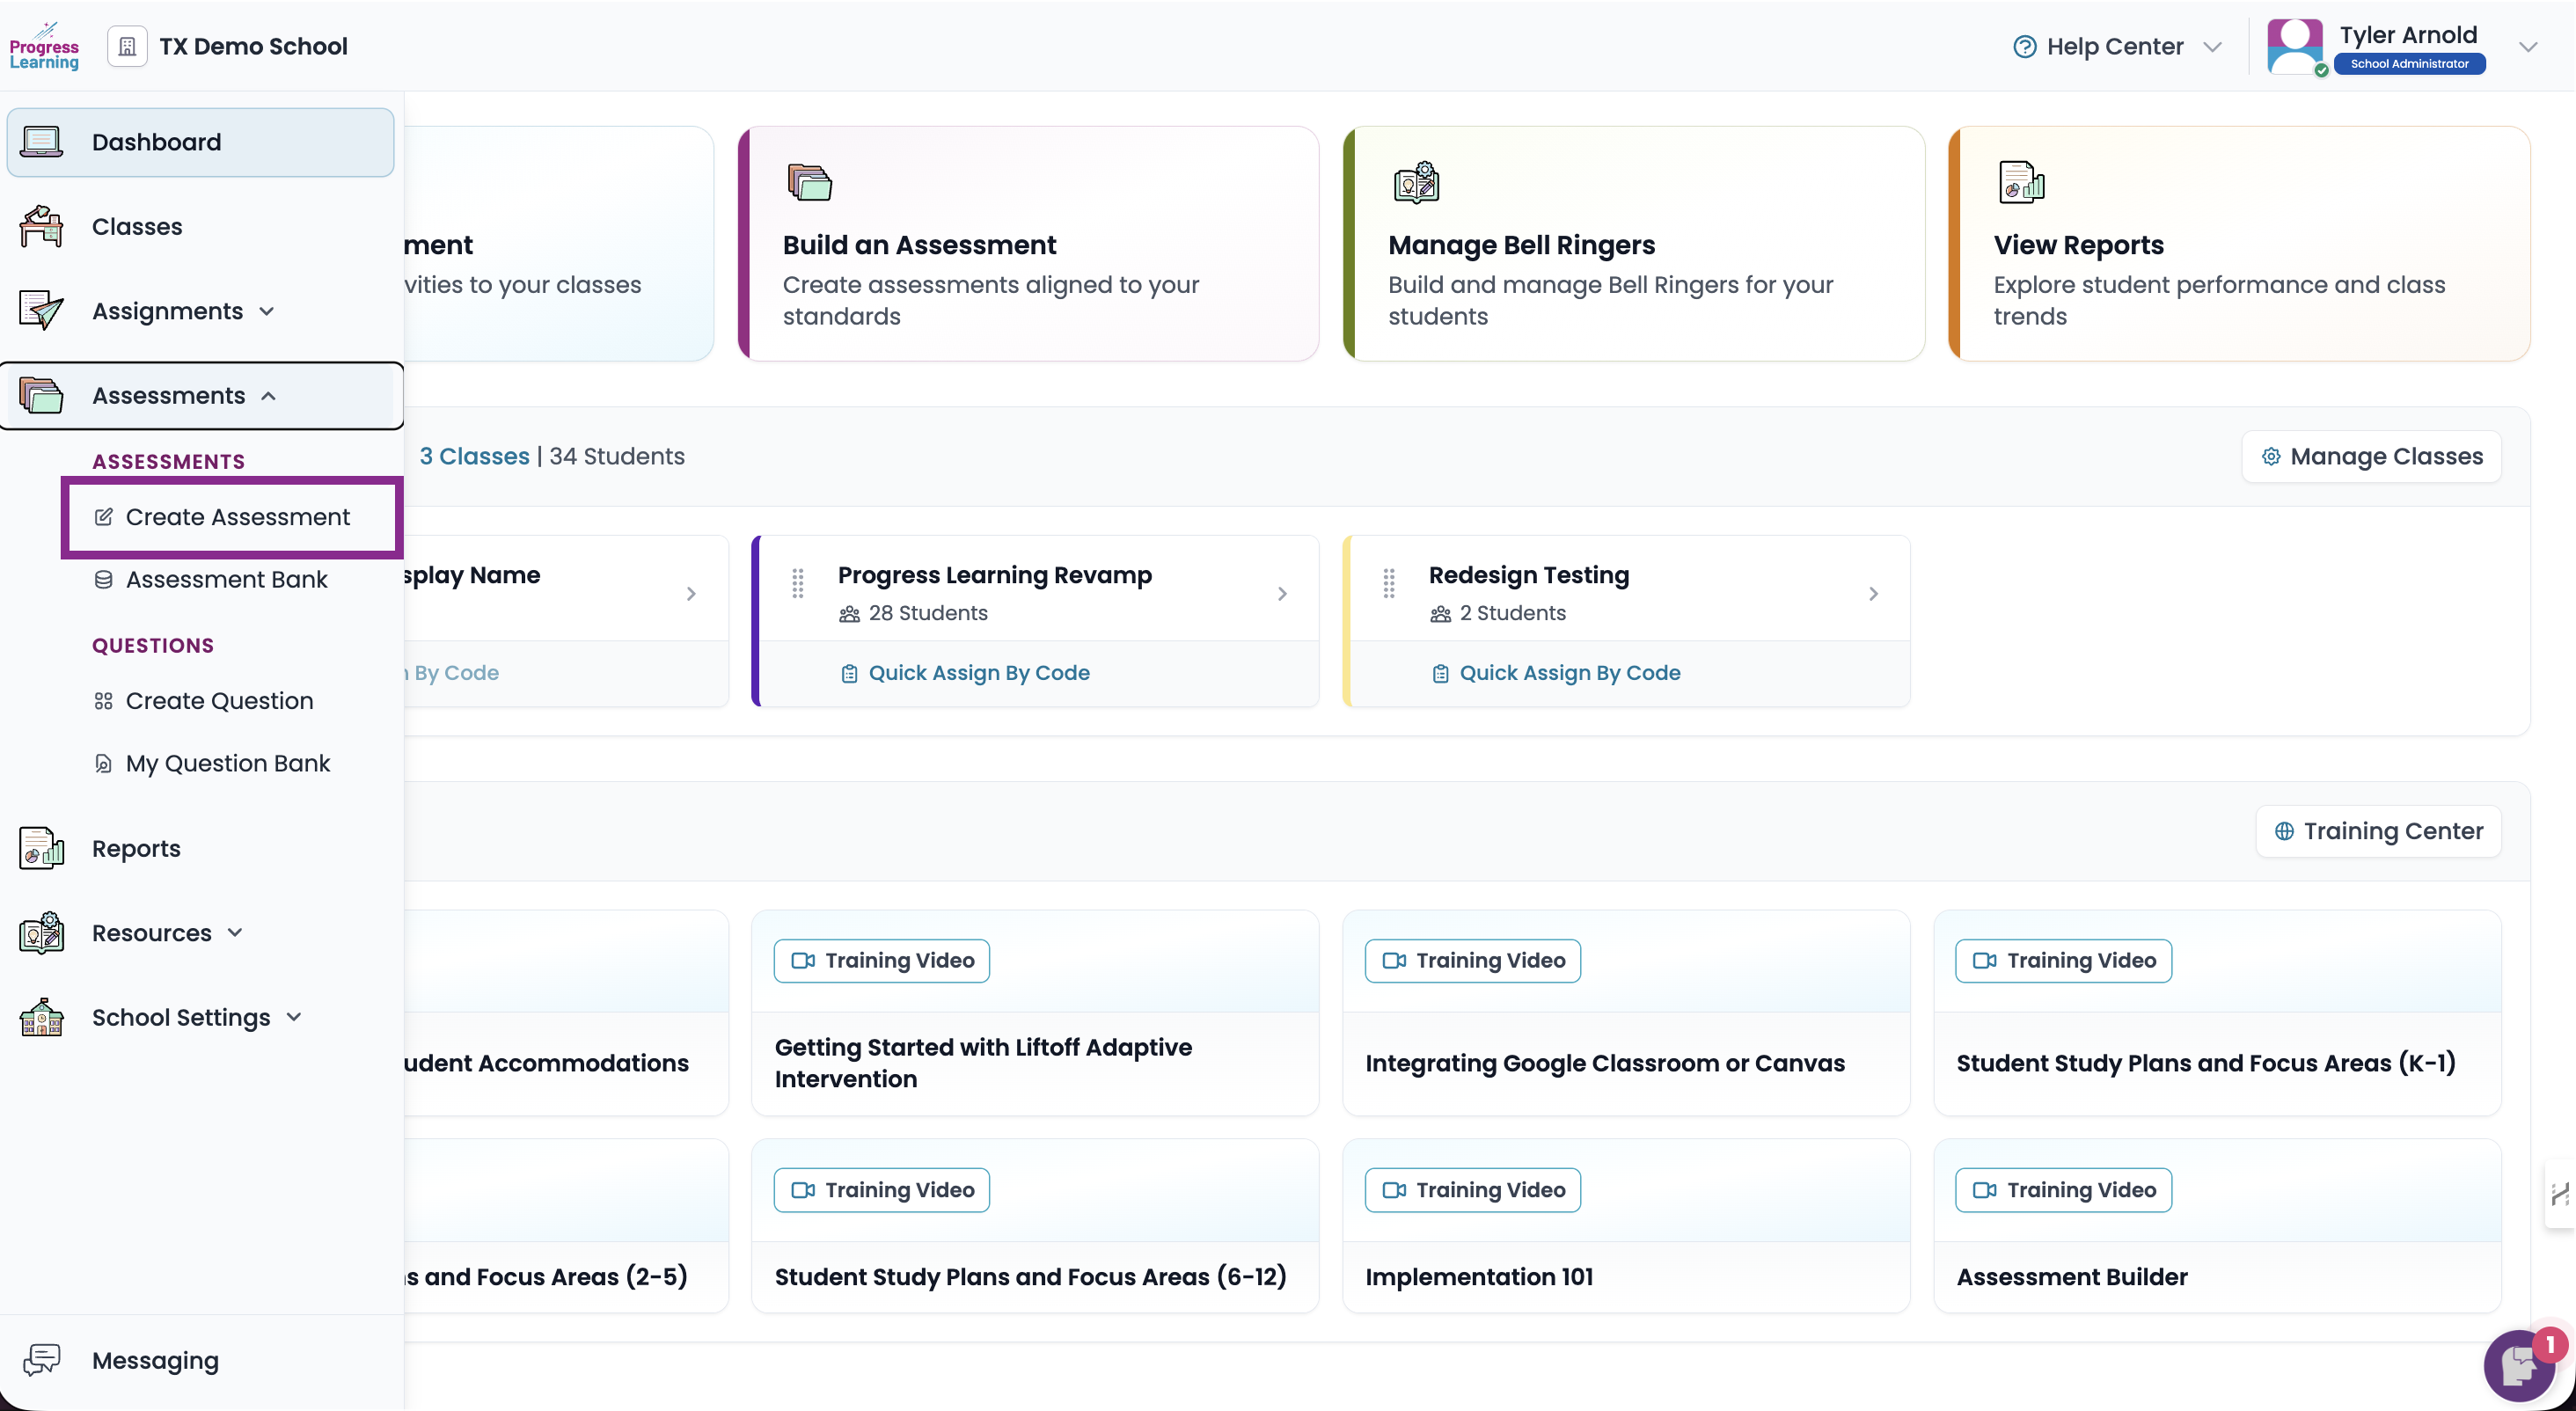Click the side panel handle at right edge

pos(2560,1194)
